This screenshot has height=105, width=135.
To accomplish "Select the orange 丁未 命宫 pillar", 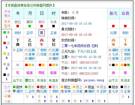I will click(x=125, y=42).
